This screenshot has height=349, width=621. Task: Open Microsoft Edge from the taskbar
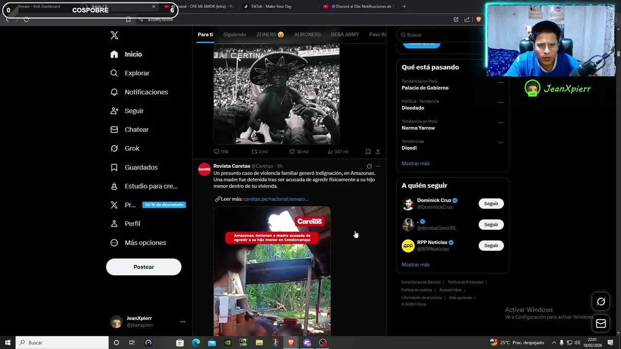point(196,343)
